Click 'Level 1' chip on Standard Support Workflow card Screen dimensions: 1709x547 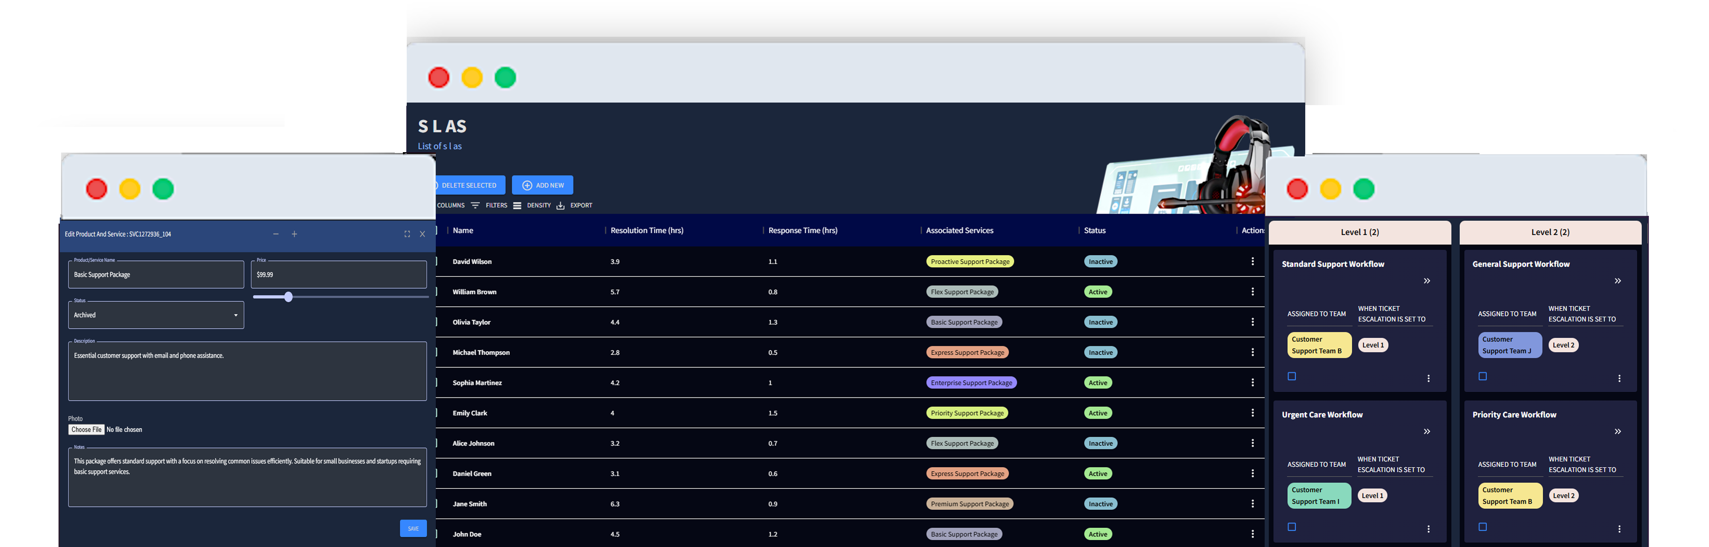[1373, 345]
